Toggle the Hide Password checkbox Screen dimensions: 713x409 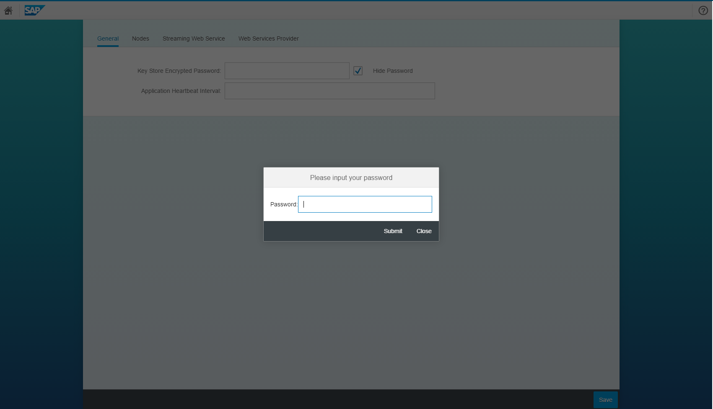pos(358,71)
